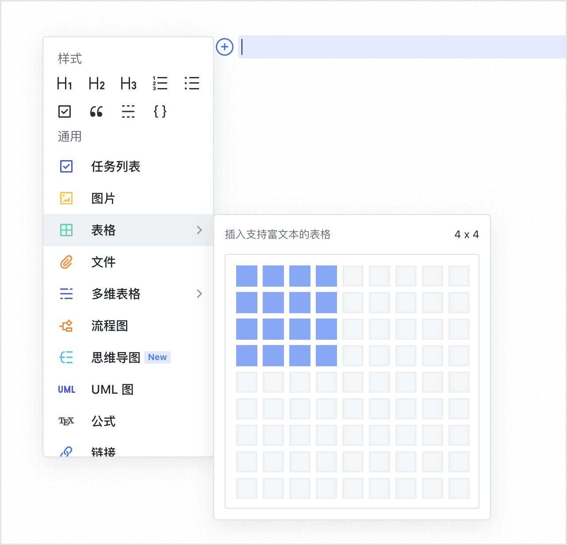Insert a code block with braces icon

(x=160, y=111)
